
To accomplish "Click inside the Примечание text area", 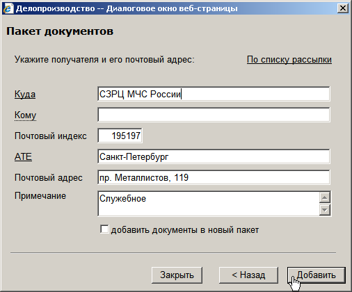I will click(x=208, y=204).
